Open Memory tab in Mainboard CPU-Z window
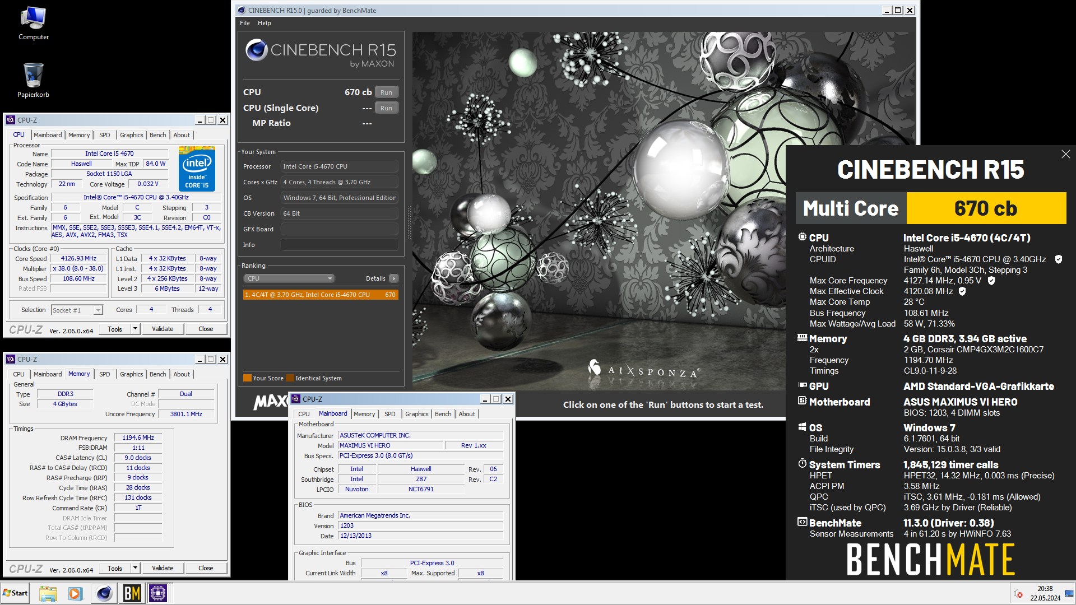Viewport: 1076px width, 605px height. pos(364,414)
